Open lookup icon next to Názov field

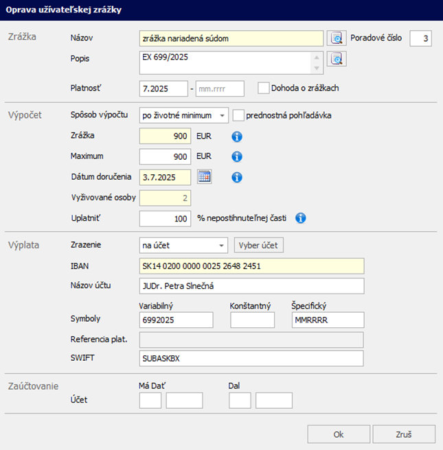337,38
